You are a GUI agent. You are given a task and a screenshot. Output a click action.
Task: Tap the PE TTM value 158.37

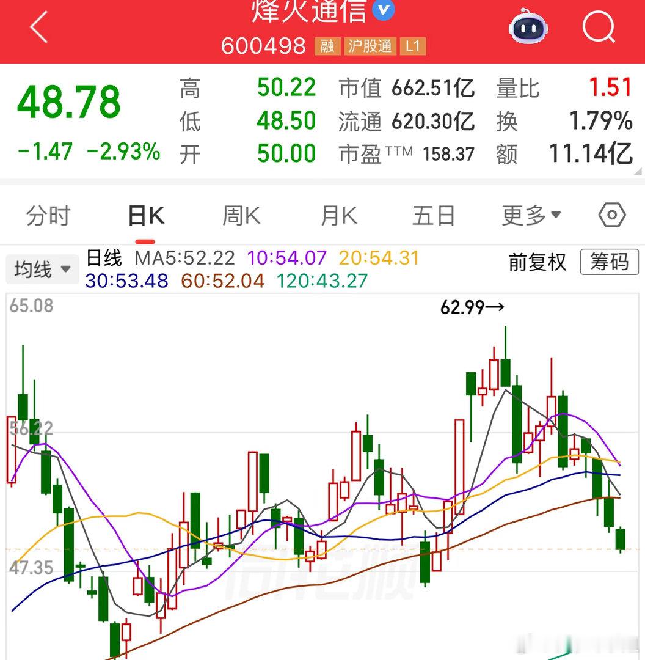pyautogui.click(x=448, y=154)
